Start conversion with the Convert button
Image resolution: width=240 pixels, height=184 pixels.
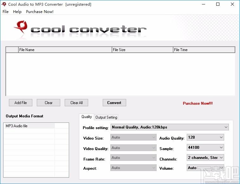pyautogui.click(x=114, y=103)
